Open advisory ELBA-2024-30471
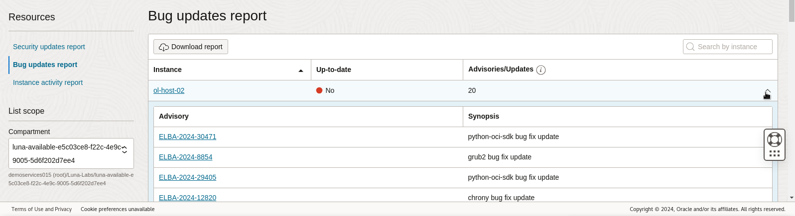The height and width of the screenshot is (216, 795). pyautogui.click(x=187, y=137)
